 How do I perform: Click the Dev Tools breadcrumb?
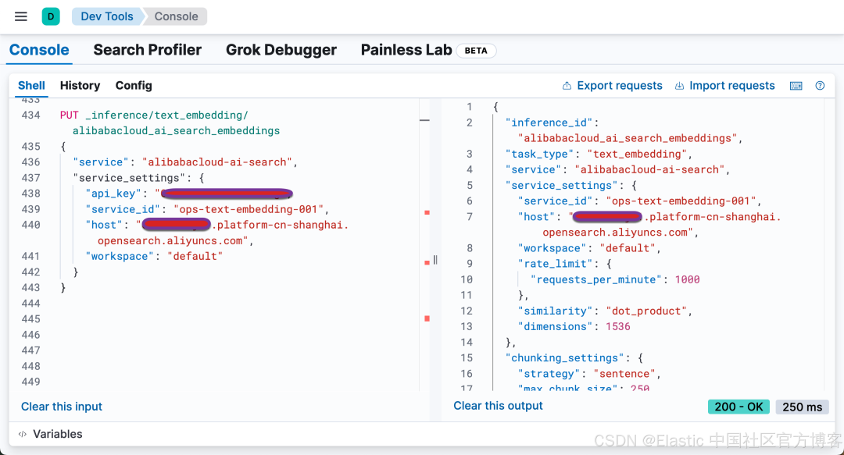107,16
